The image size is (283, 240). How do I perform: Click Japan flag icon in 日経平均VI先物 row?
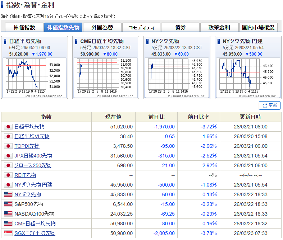click(x=8, y=136)
